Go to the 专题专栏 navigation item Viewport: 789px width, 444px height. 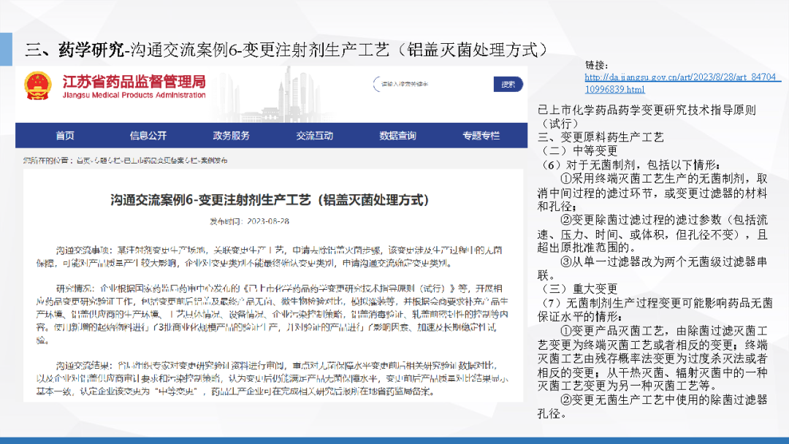(x=481, y=136)
